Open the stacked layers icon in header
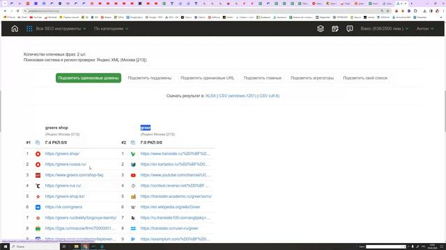Screen dimensions: 446x250 click(321, 28)
